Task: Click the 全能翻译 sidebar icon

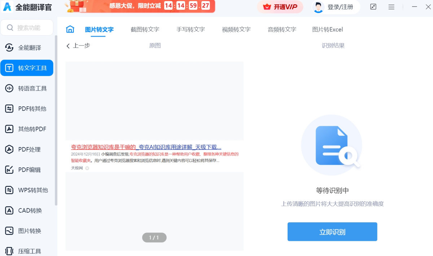Action: point(9,48)
